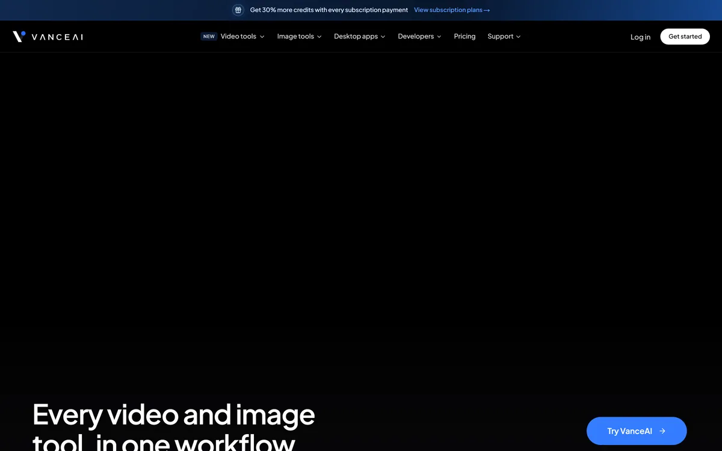This screenshot has height=451, width=722.
Task: Click the Log in link
Action: 640,37
